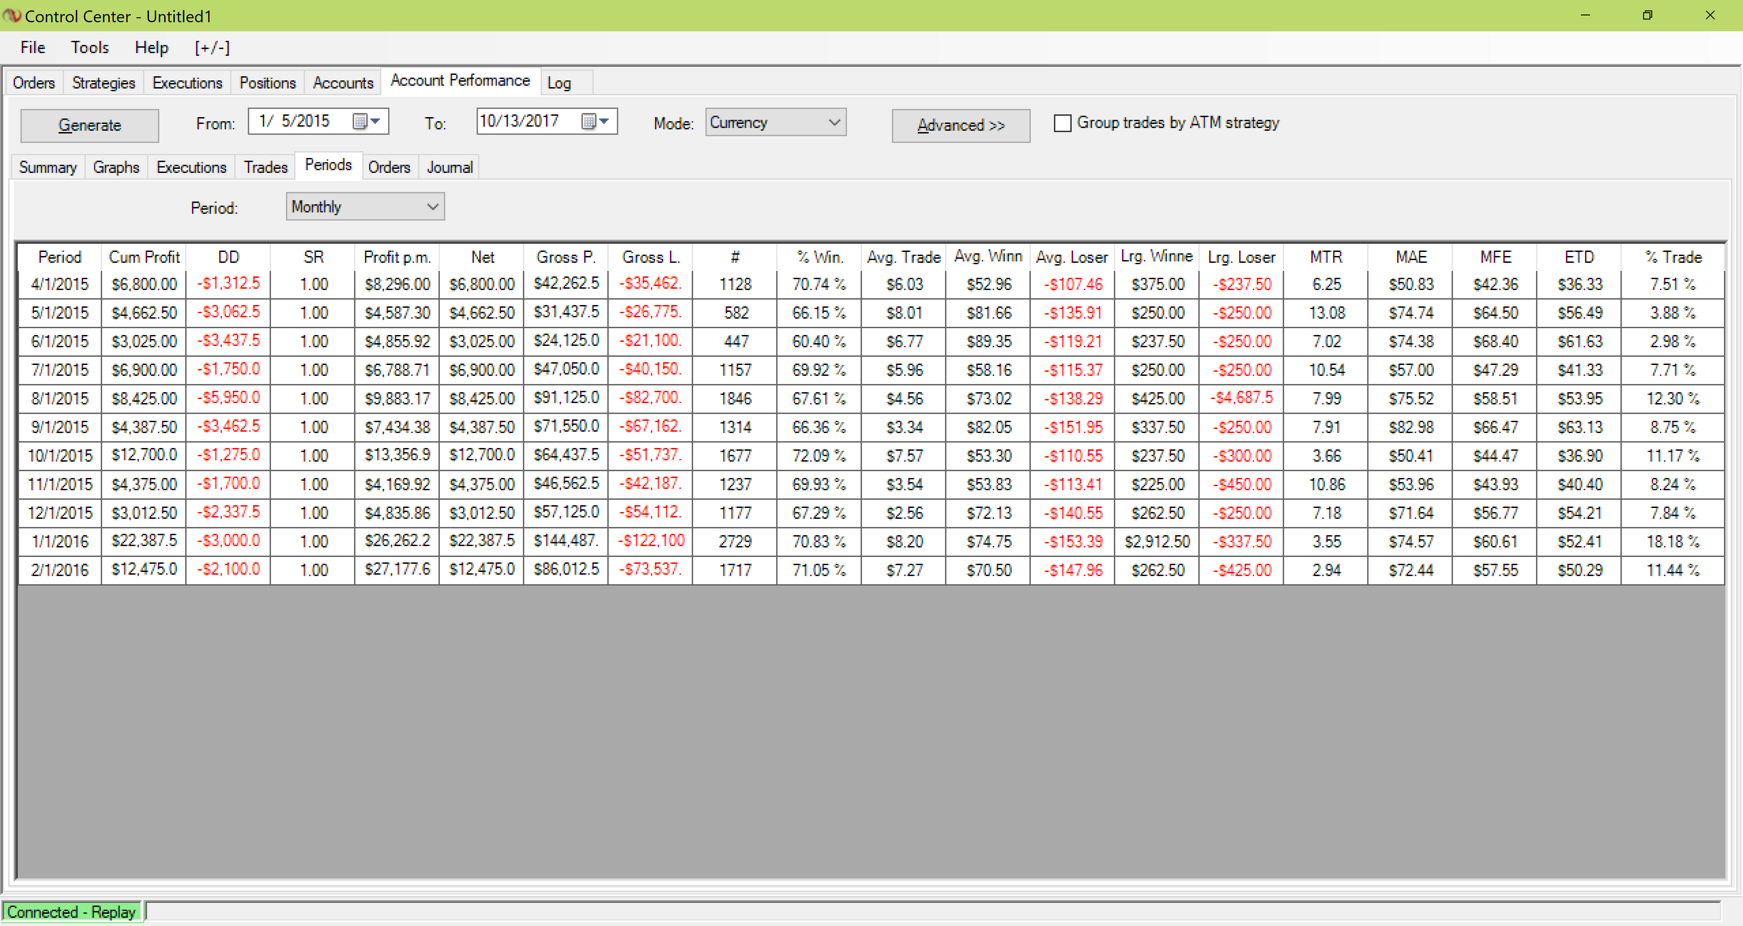Click the ETD column header
The height and width of the screenshot is (926, 1743).
click(1579, 257)
